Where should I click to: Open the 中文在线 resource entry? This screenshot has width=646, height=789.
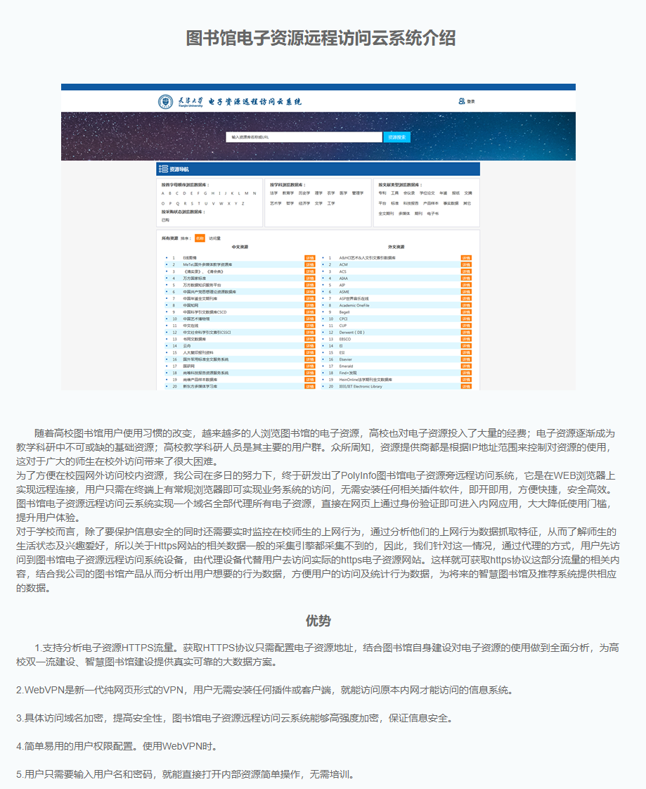[190, 326]
